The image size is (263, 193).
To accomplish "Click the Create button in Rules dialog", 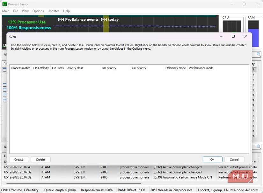I will pos(19,160).
